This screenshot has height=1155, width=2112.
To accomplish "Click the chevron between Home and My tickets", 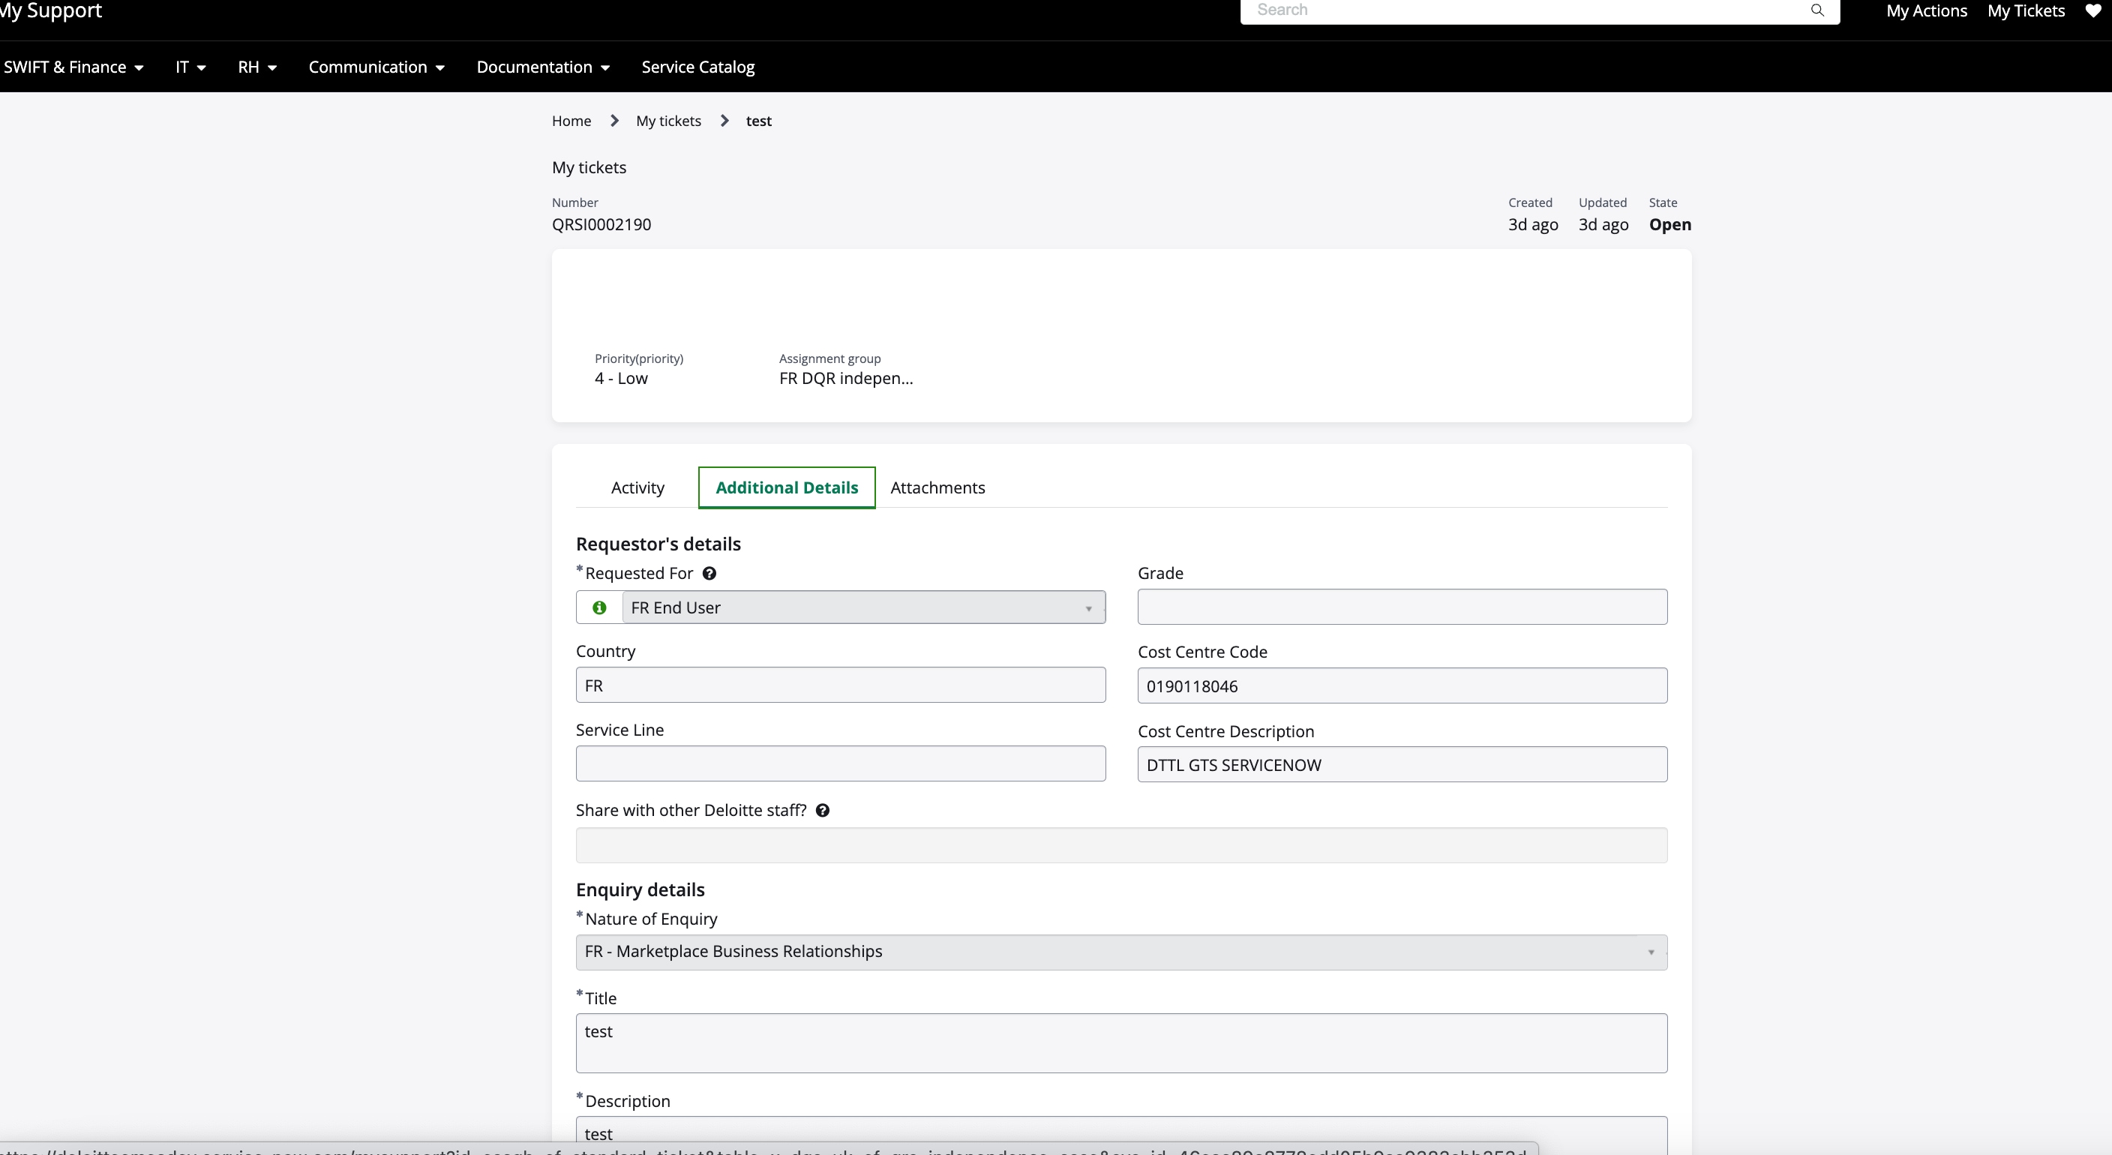I will click(614, 121).
